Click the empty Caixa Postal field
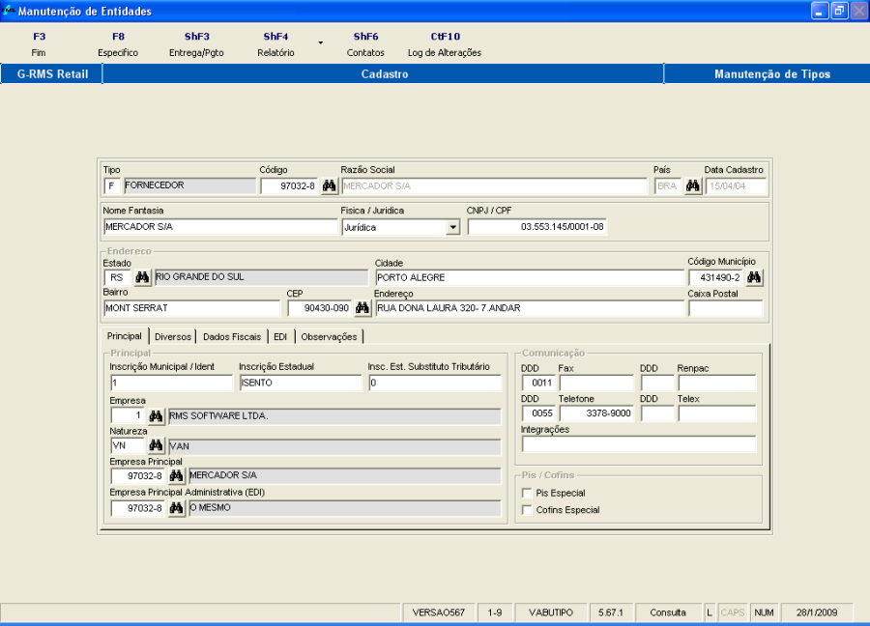The width and height of the screenshot is (870, 626). (x=726, y=308)
